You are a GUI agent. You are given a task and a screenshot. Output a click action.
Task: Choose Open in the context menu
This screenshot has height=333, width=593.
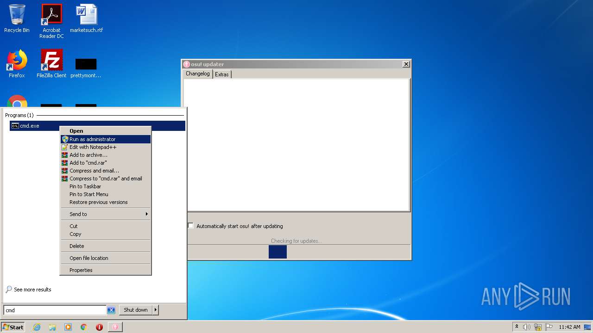tap(106, 131)
